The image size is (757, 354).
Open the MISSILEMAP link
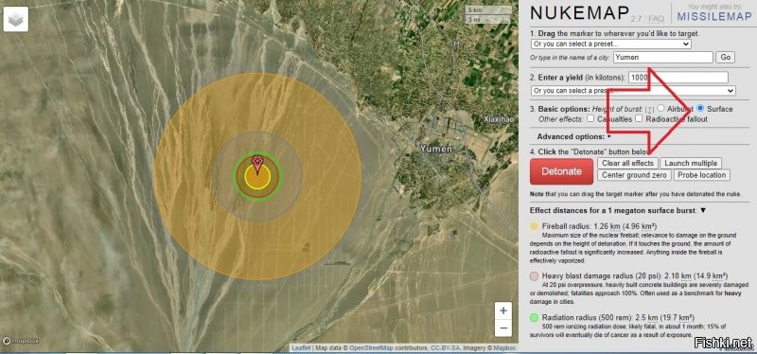[714, 16]
